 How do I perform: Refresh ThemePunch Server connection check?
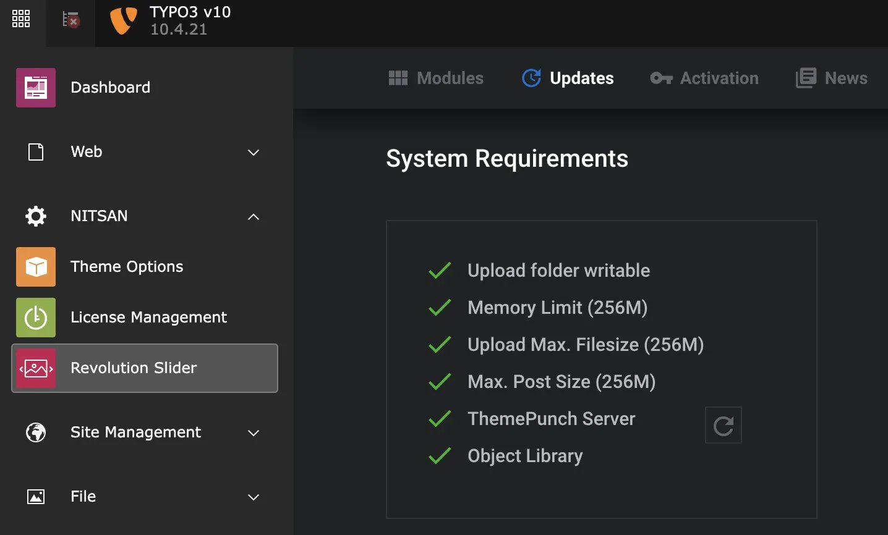click(724, 425)
